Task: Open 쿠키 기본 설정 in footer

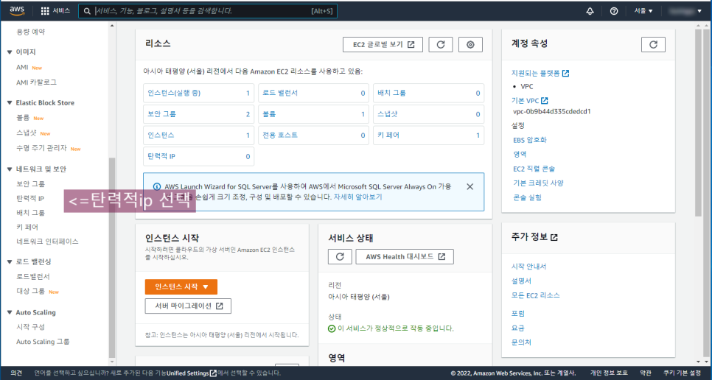Action: (682, 373)
